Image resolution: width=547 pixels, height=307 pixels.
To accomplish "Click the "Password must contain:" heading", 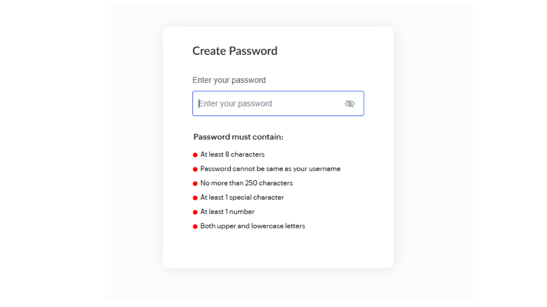I will pyautogui.click(x=238, y=137).
